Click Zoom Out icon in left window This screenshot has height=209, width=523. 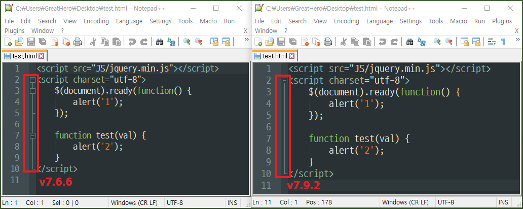[x=199, y=42]
